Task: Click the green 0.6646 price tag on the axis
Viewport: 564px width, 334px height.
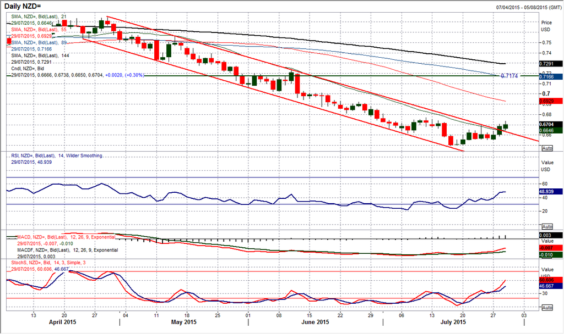Action: [551, 131]
